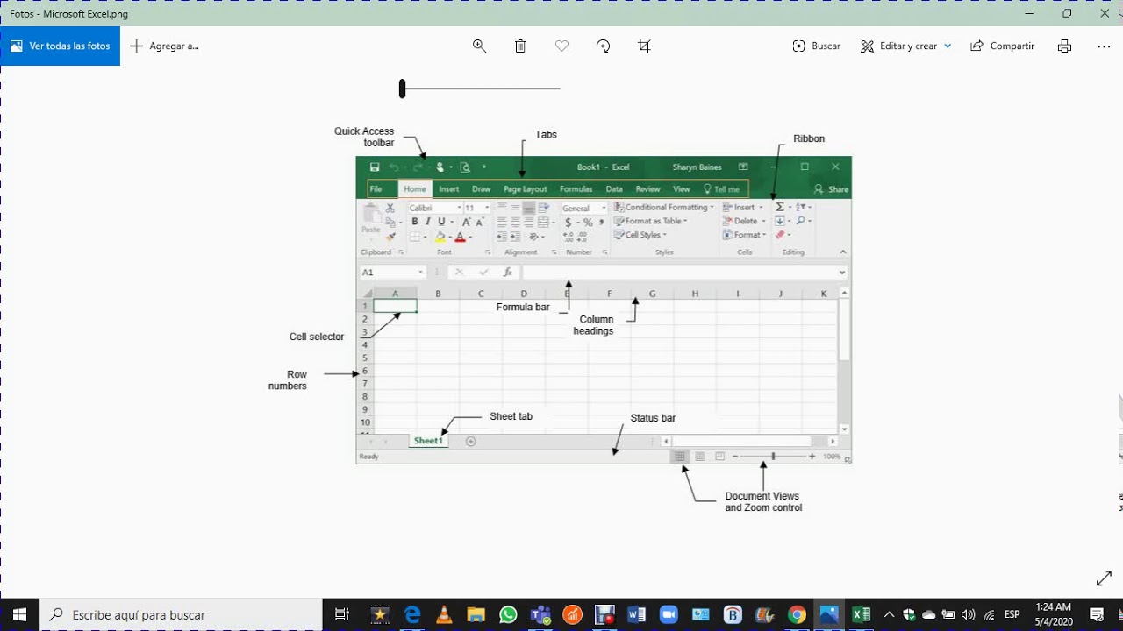Click Ver todas las fotos

61,46
